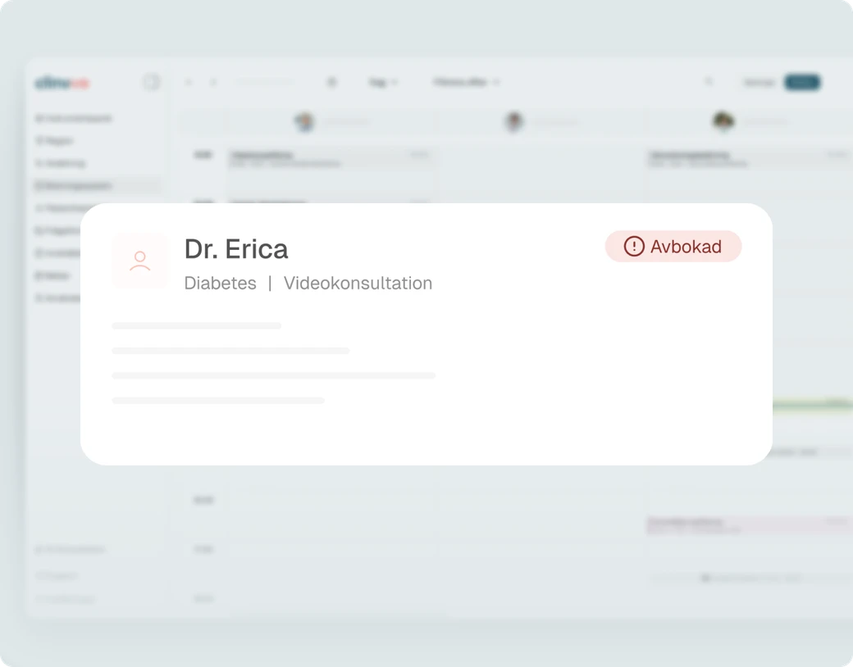Open the pink appointment block in the calendar
The image size is (853, 667).
[750, 525]
